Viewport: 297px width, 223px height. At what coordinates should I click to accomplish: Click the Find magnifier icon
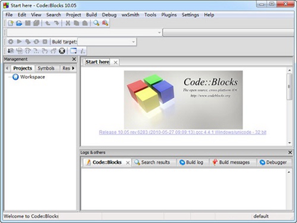(x=96, y=23)
